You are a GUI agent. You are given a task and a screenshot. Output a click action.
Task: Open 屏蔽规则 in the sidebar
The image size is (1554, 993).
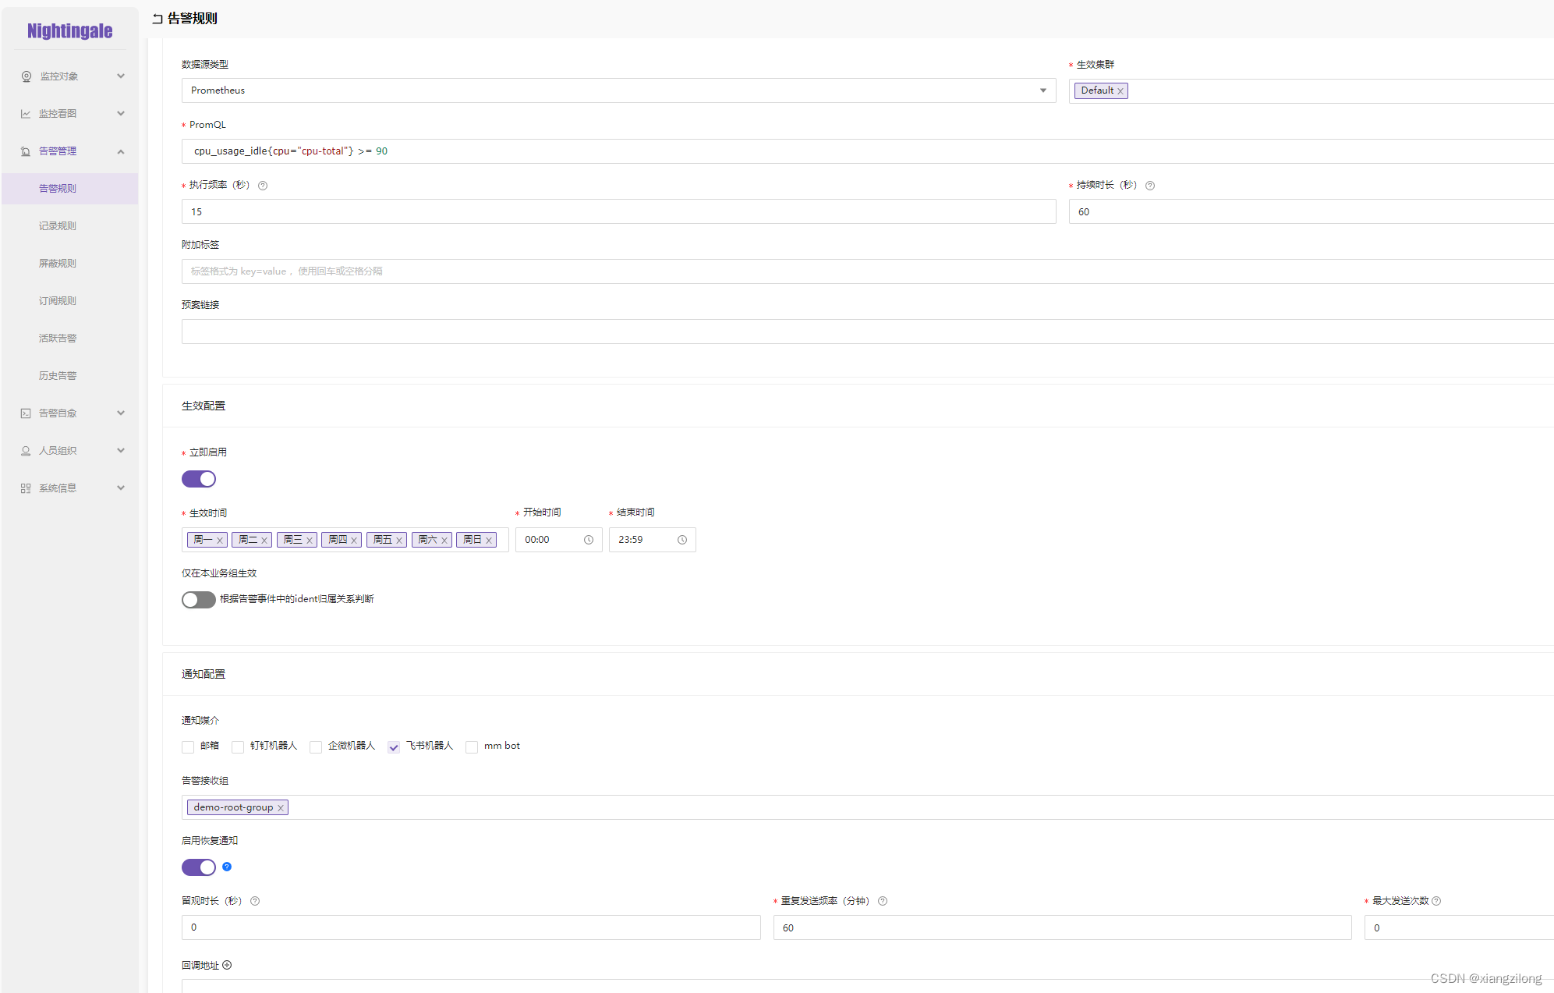(x=58, y=264)
